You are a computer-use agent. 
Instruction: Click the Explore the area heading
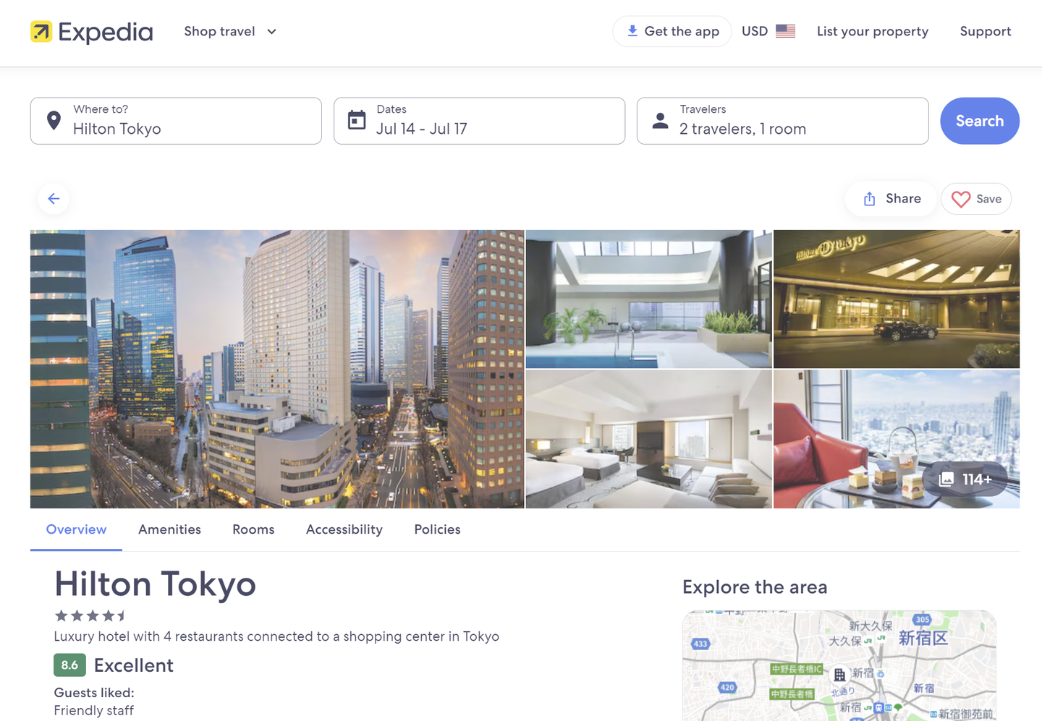pos(755,587)
